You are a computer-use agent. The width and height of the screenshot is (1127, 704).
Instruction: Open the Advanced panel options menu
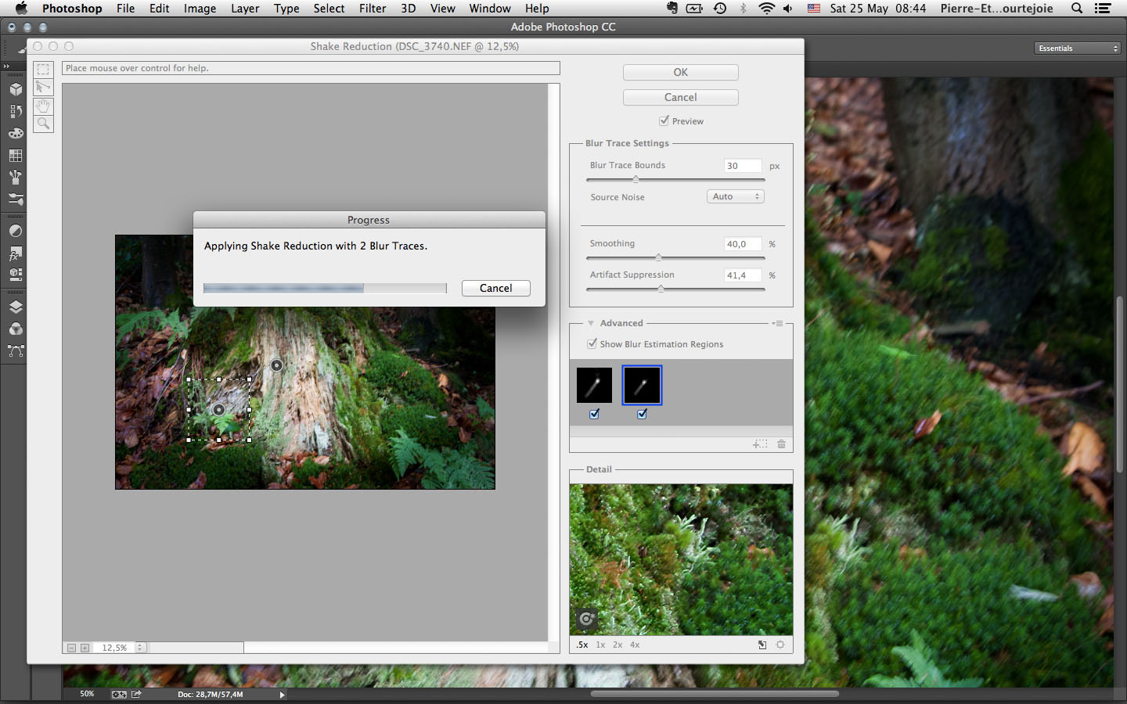pyautogui.click(x=777, y=323)
